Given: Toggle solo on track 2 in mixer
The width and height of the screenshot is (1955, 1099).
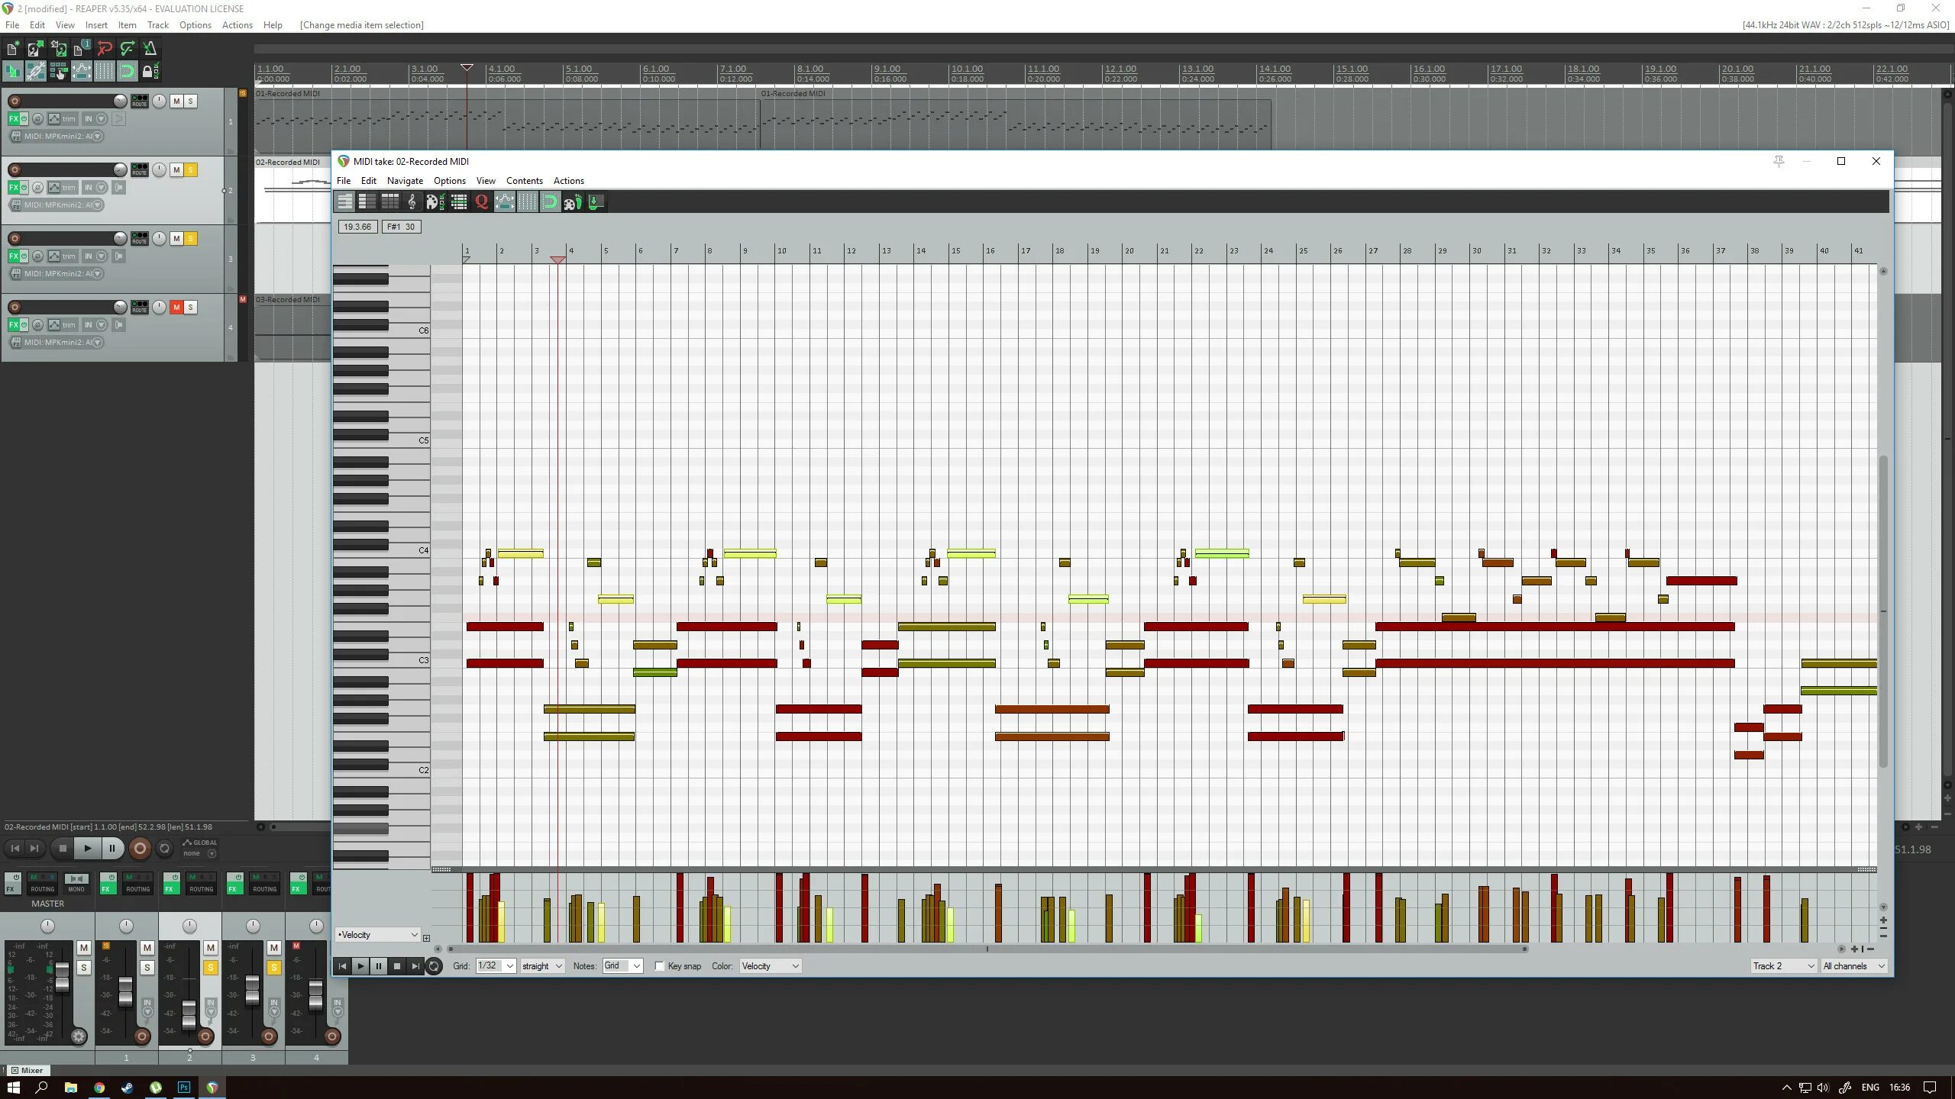Looking at the screenshot, I should [210, 967].
